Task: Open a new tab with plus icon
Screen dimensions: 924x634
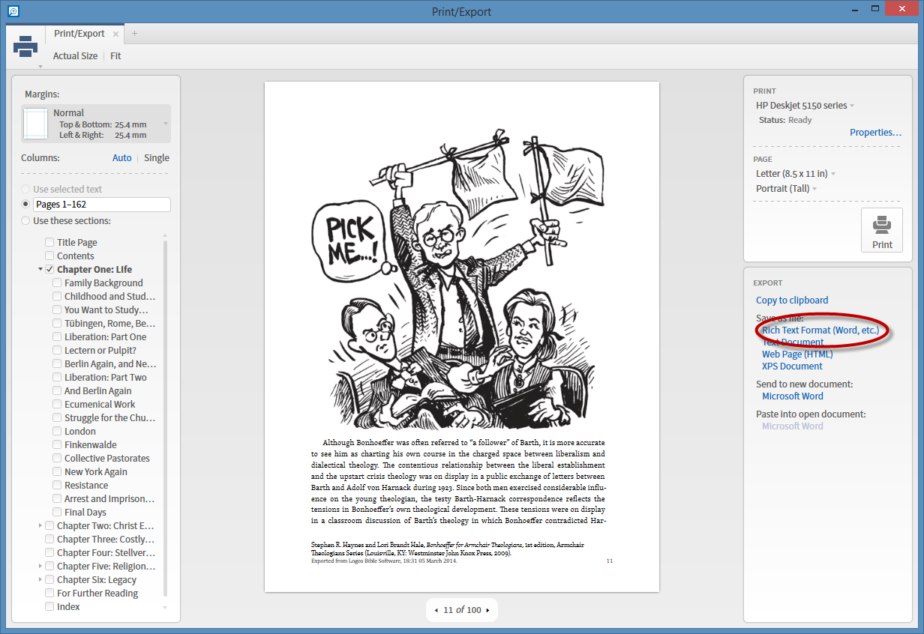Action: pyautogui.click(x=135, y=34)
